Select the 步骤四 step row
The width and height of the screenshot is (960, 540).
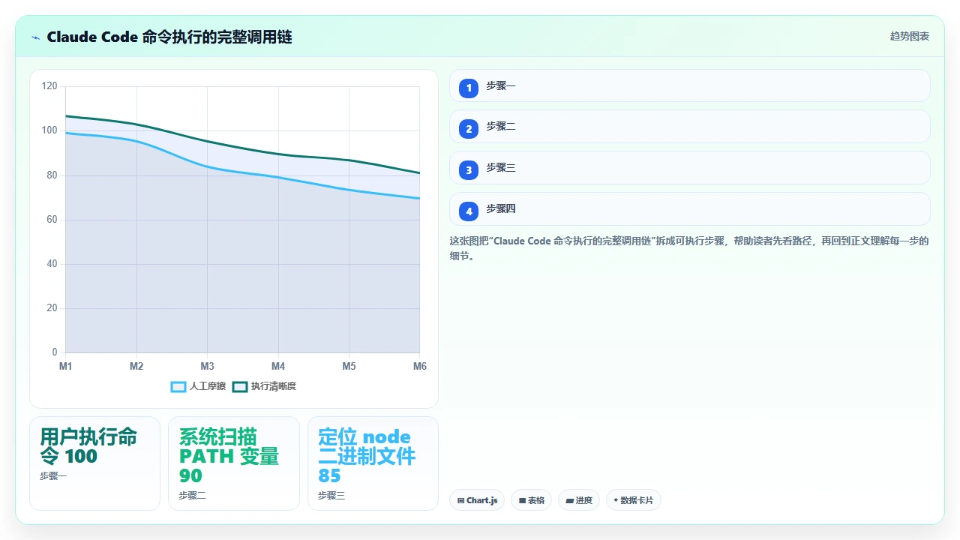click(689, 209)
